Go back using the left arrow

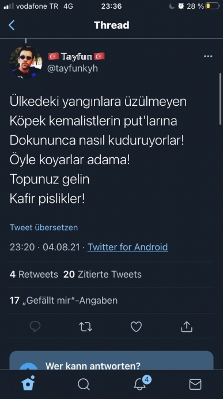pos(12,25)
